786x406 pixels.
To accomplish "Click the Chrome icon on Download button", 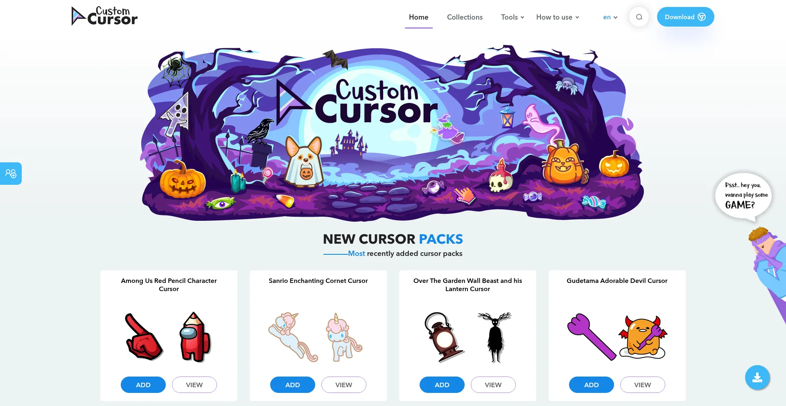I will [702, 17].
